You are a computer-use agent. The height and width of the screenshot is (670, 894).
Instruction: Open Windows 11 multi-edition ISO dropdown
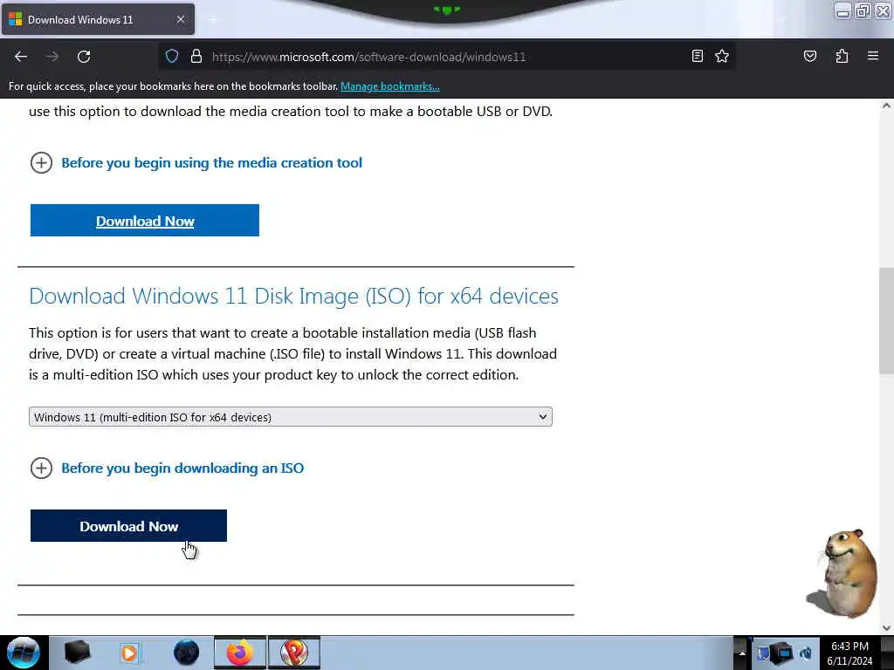pyautogui.click(x=290, y=416)
